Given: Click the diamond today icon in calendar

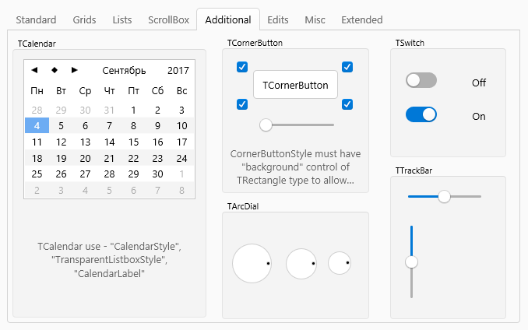Looking at the screenshot, I should tap(55, 70).
